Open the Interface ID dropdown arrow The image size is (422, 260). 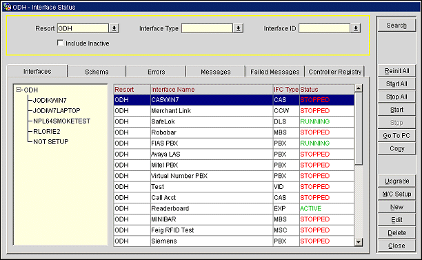point(356,28)
